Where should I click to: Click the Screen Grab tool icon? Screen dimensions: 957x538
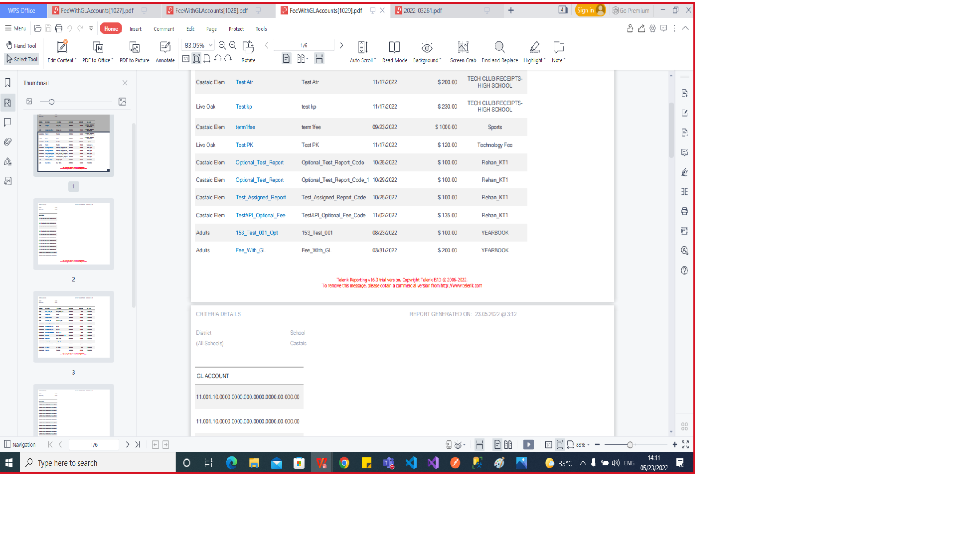pyautogui.click(x=463, y=47)
